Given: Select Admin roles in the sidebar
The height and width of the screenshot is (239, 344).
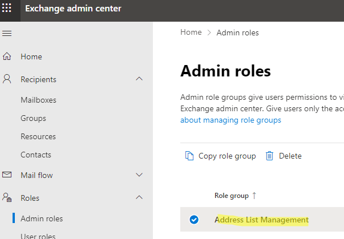Looking at the screenshot, I should click(x=42, y=218).
